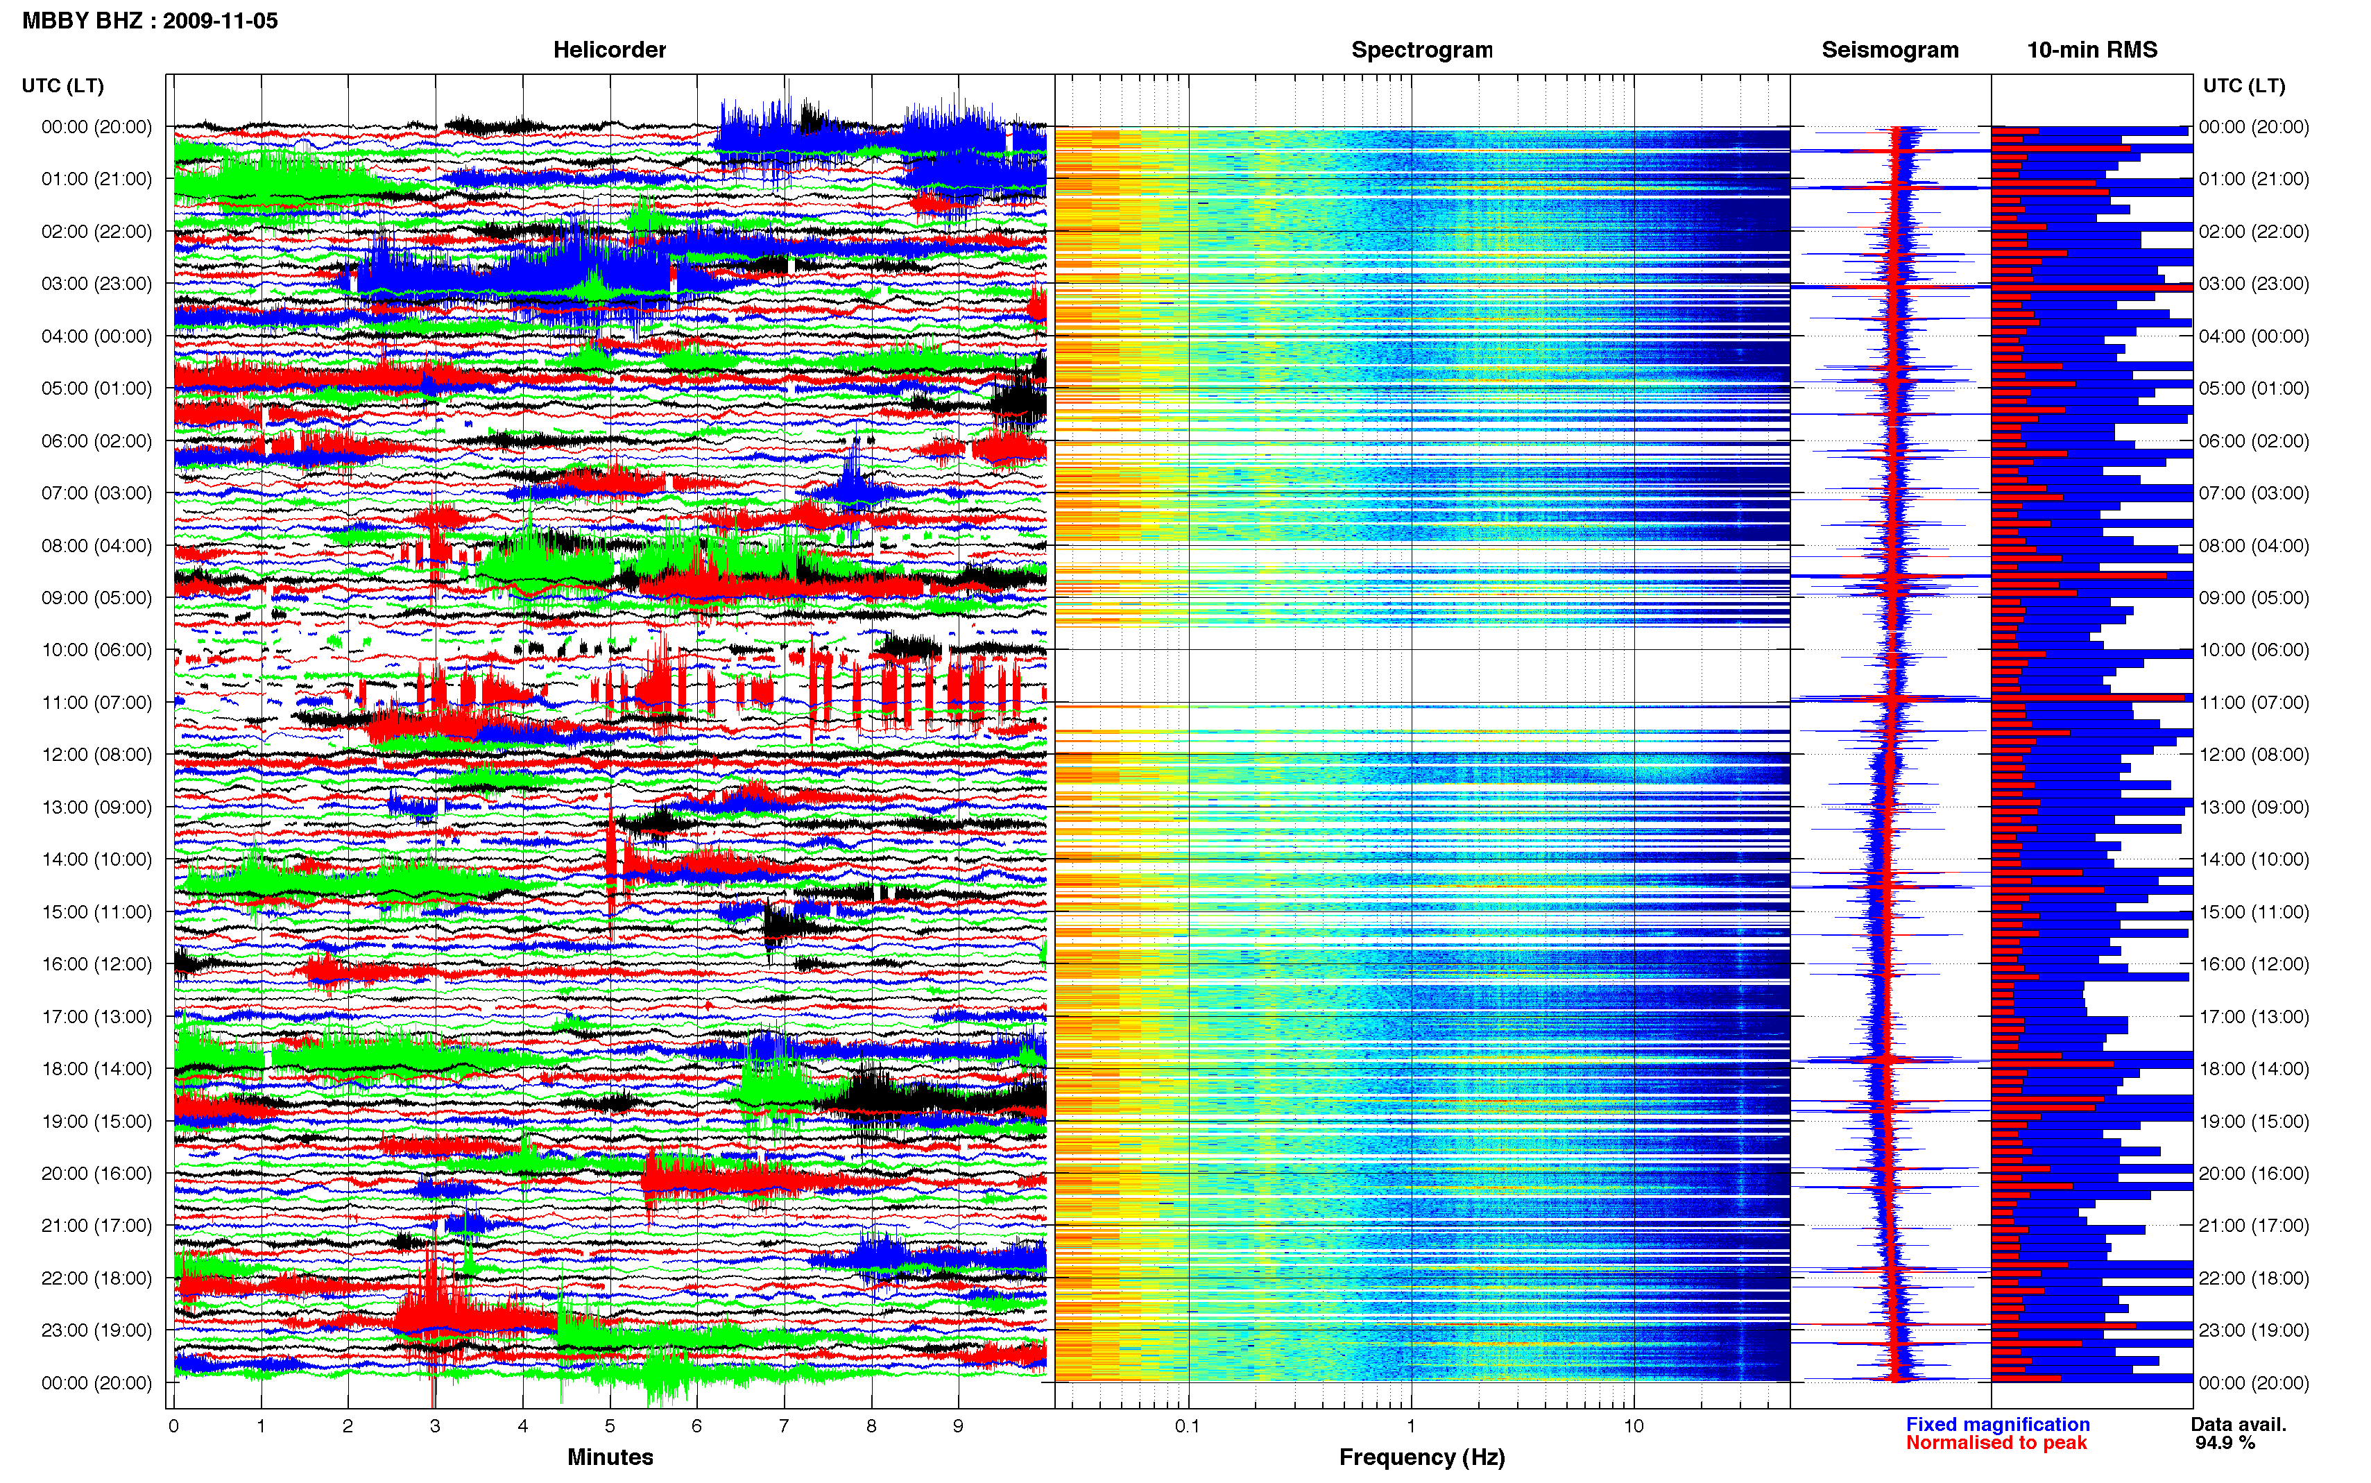Image resolution: width=2371 pixels, height=1483 pixels.
Task: Click left time label '18:00 (14:00)'
Action: (x=96, y=1069)
